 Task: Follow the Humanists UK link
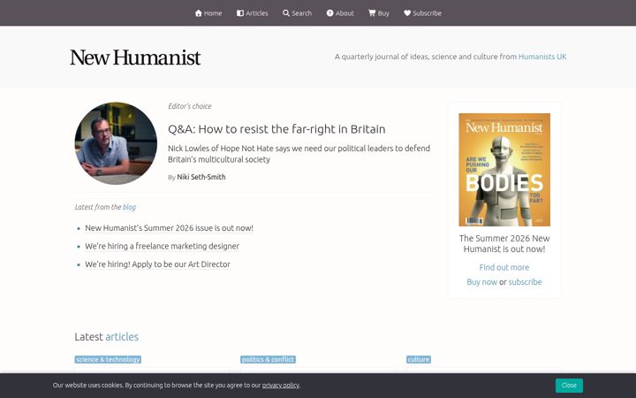coord(542,57)
